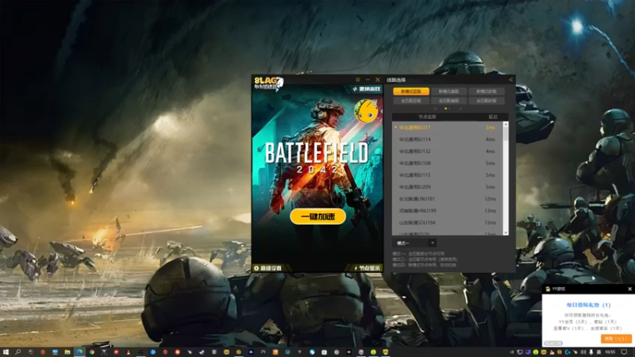635x357 pixels.
Task: Select the 华北通用BJ114 node
Action: point(448,140)
